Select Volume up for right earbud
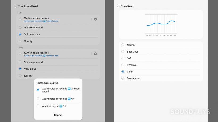Image resolution: width=218 pixels, height=122 pixels. coord(20,69)
